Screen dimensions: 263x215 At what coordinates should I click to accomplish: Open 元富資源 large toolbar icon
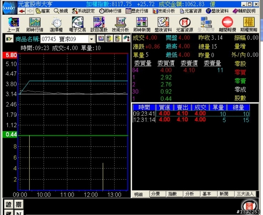click(x=185, y=25)
